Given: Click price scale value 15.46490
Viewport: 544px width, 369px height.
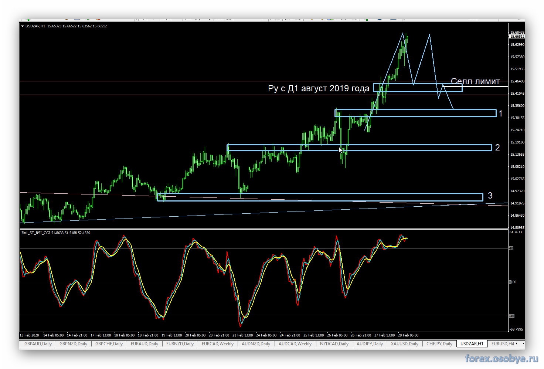Looking at the screenshot, I should pos(517,81).
